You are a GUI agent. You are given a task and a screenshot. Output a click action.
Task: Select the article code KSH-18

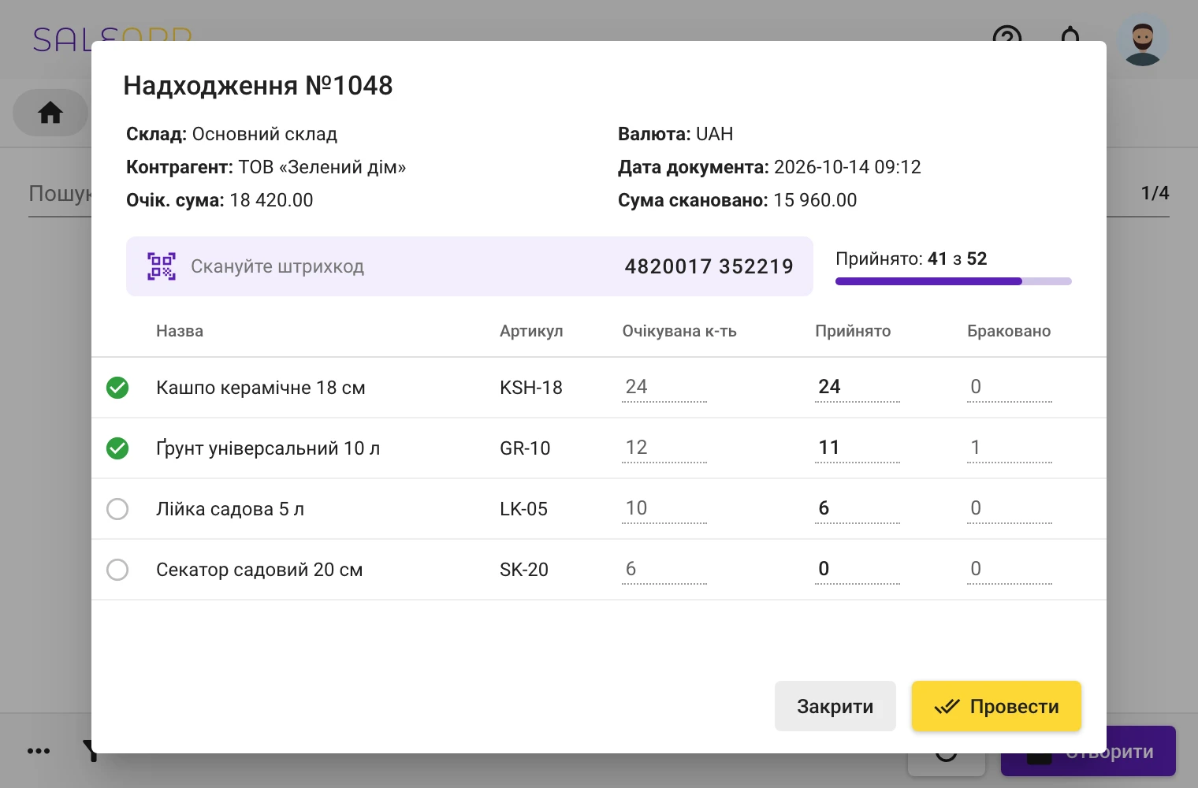click(531, 388)
